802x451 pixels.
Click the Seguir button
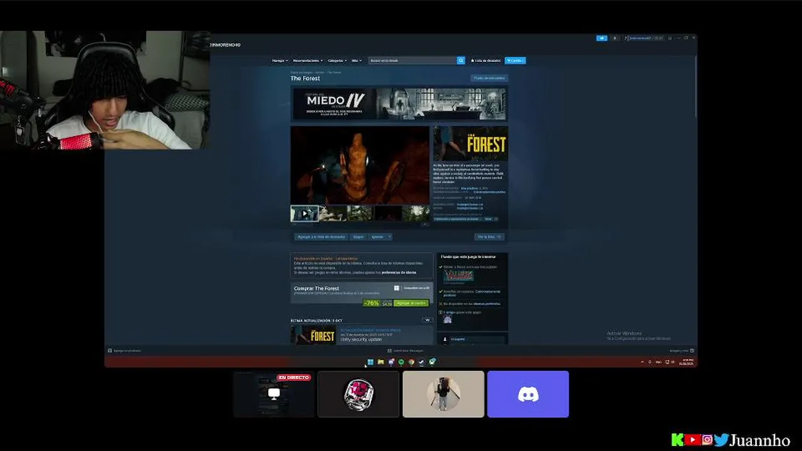pyautogui.click(x=358, y=237)
